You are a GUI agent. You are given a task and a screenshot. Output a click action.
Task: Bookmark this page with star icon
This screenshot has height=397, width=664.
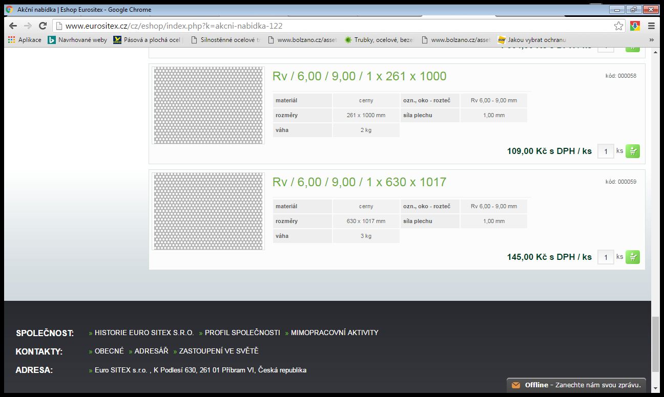point(618,26)
